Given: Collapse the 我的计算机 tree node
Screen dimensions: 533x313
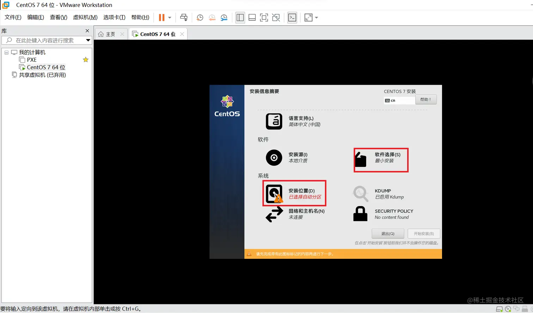Looking at the screenshot, I should (x=6, y=52).
